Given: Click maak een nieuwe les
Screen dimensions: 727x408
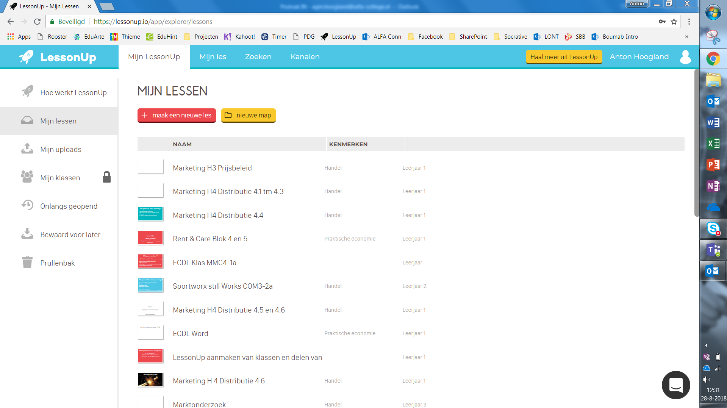Looking at the screenshot, I should pos(176,115).
